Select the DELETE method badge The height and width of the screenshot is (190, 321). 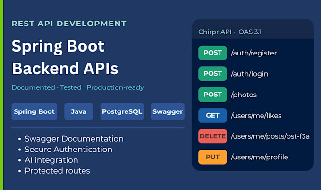(212, 136)
